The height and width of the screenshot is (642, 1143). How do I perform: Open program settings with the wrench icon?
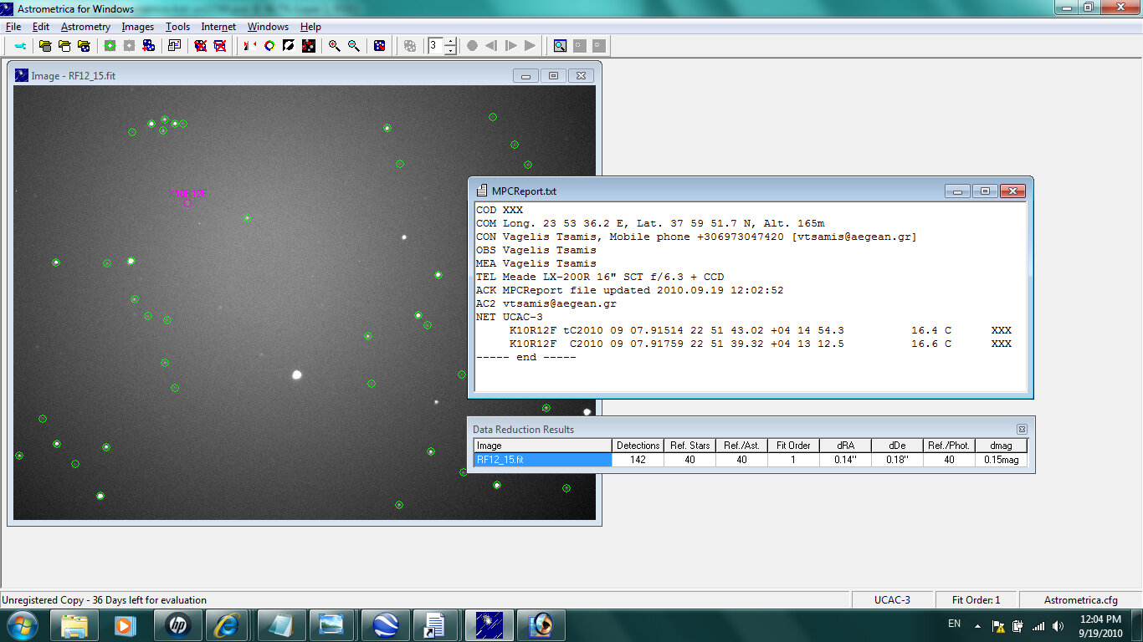click(x=21, y=46)
